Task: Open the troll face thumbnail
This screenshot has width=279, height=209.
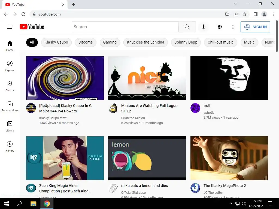Action: pyautogui.click(x=229, y=78)
